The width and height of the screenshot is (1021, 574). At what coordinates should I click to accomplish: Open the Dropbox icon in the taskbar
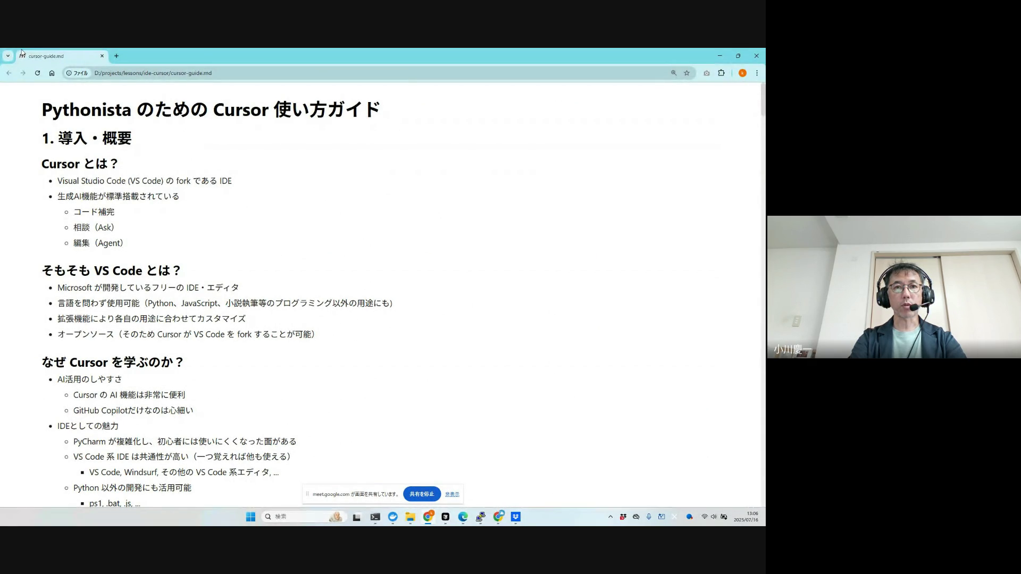tap(515, 517)
